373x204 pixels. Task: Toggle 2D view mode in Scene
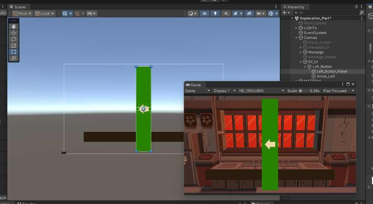click(204, 13)
